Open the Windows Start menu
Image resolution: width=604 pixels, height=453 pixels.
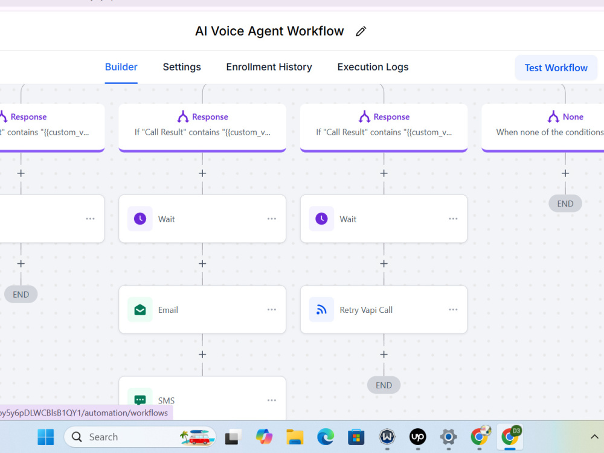coord(46,437)
